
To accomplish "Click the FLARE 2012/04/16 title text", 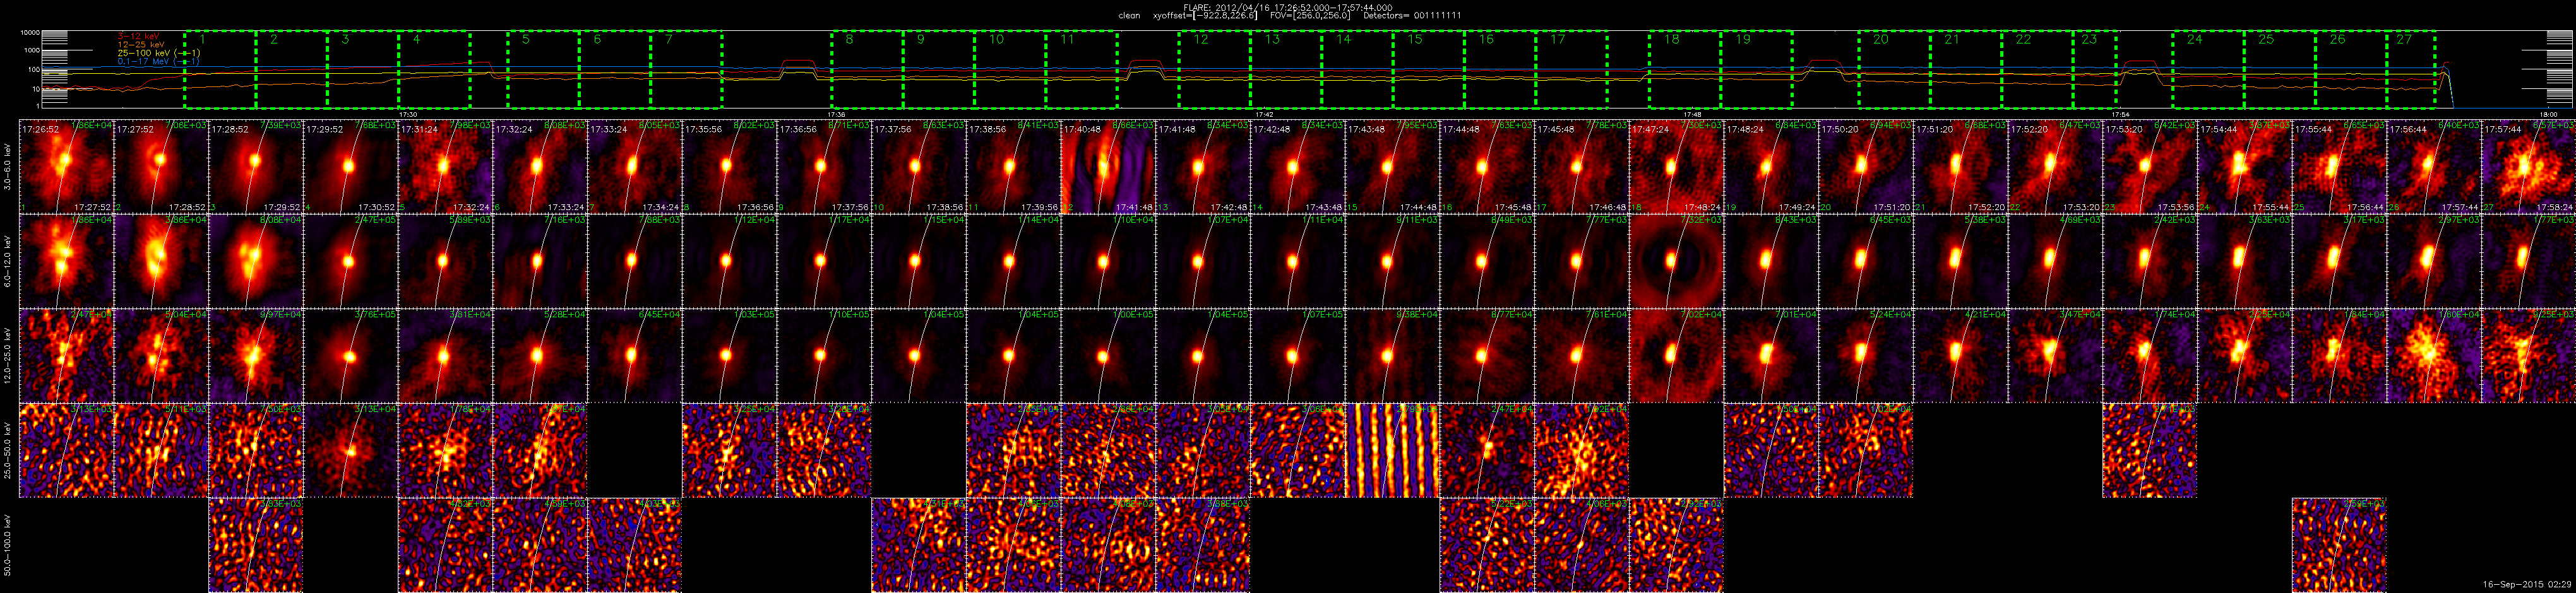I will pos(1287,7).
